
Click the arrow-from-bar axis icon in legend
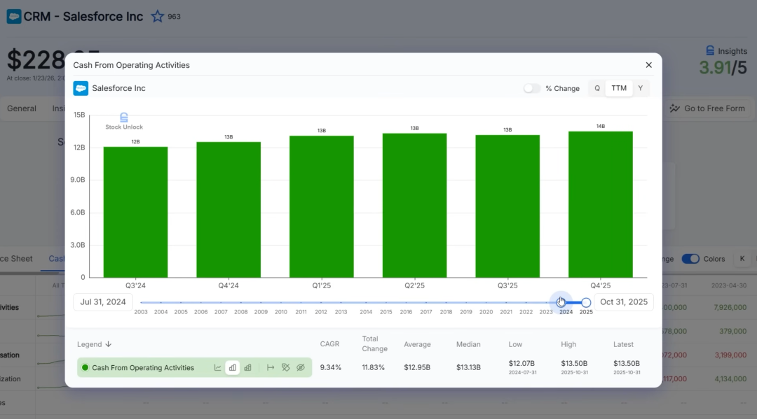click(x=271, y=367)
